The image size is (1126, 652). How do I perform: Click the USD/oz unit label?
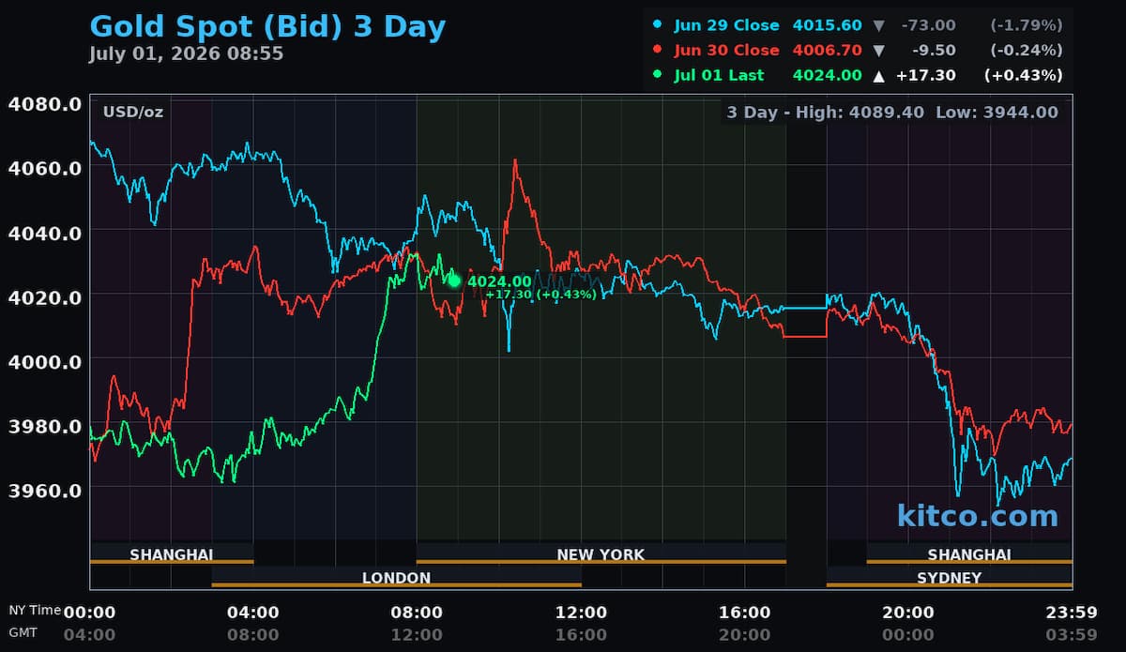coord(133,112)
